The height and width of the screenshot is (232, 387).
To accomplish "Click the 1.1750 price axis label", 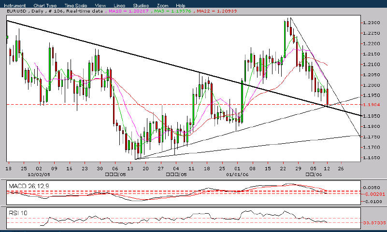I will pyautogui.click(x=371, y=137).
